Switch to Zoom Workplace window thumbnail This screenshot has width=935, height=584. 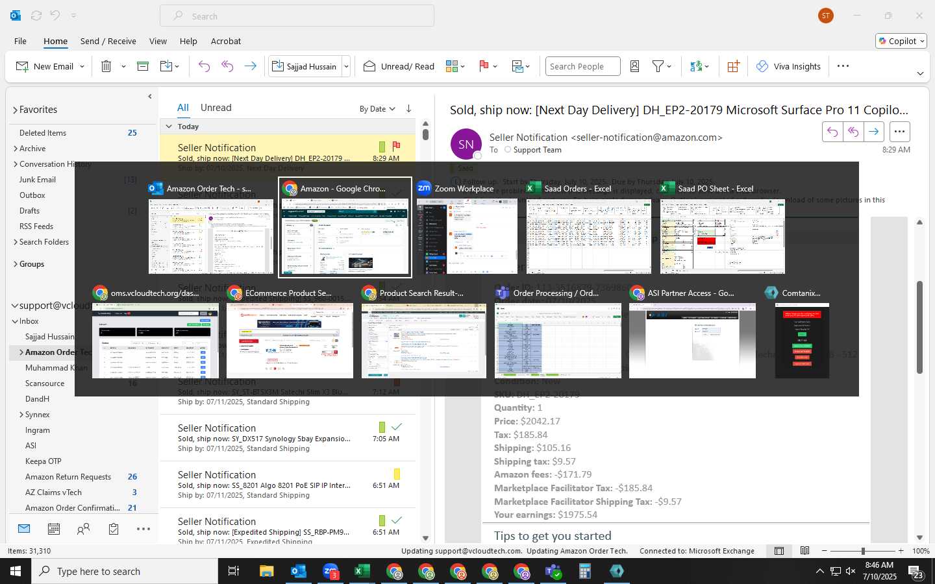pyautogui.click(x=467, y=228)
